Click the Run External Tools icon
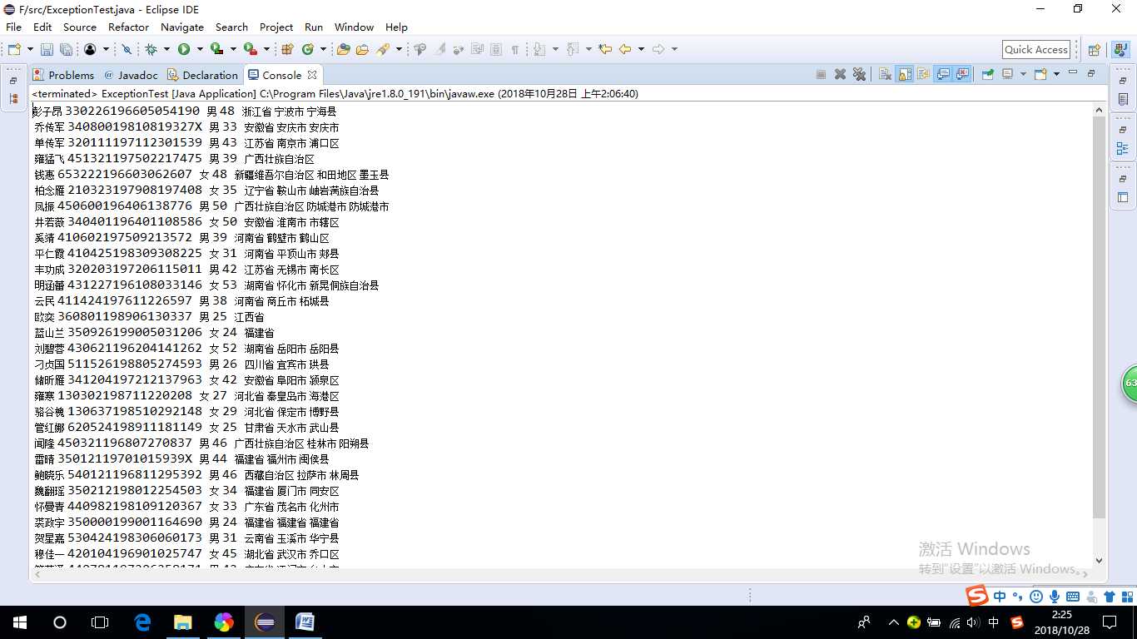 click(x=250, y=49)
